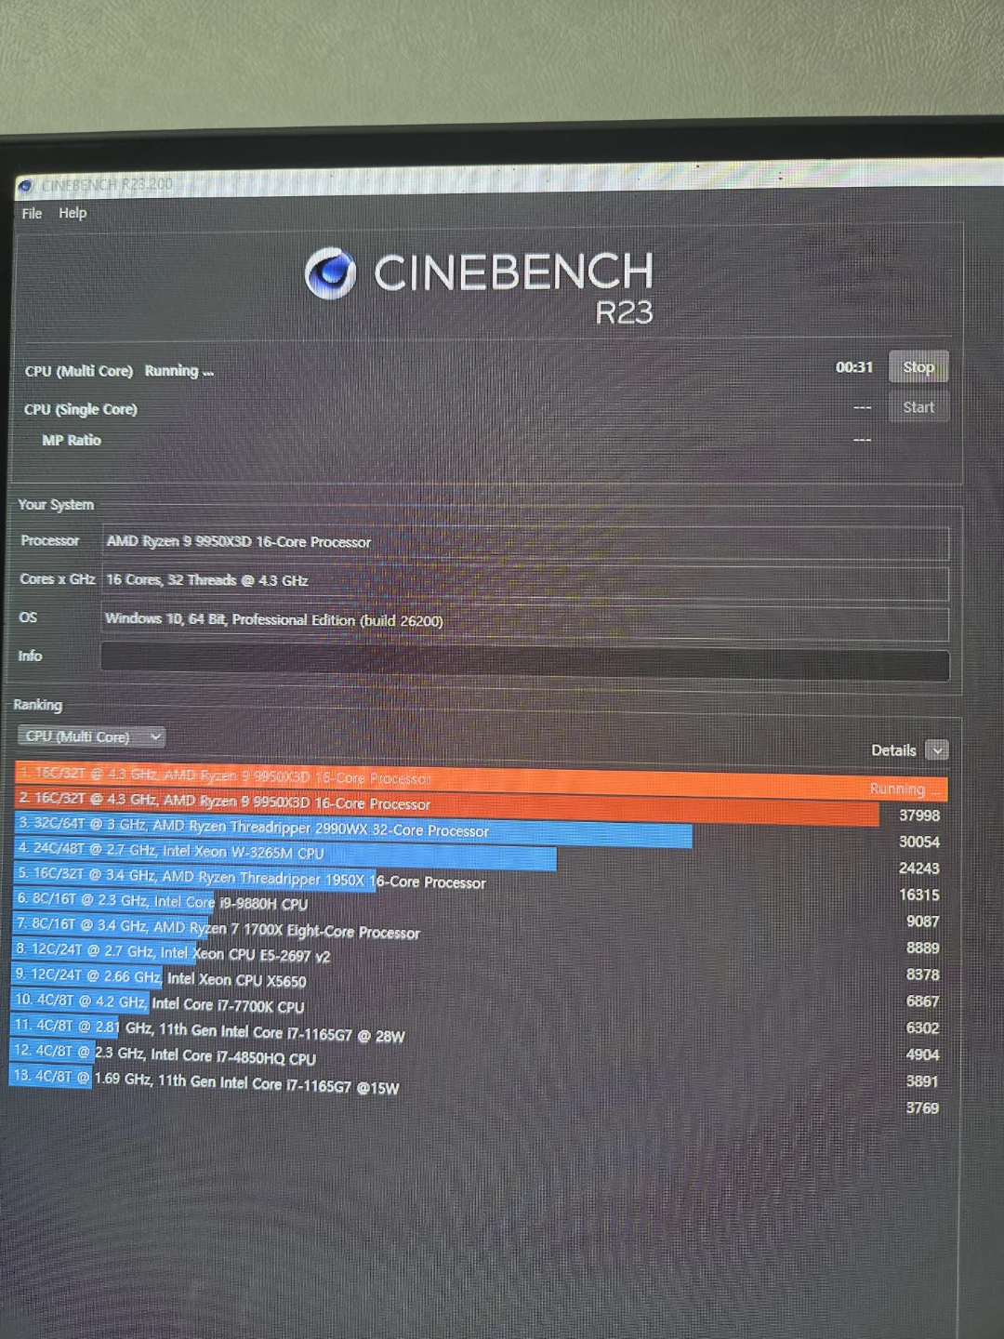Select the running Ryzen 9 9950X3D ranking row
Screen dimensions: 1004x1339
coord(481,779)
